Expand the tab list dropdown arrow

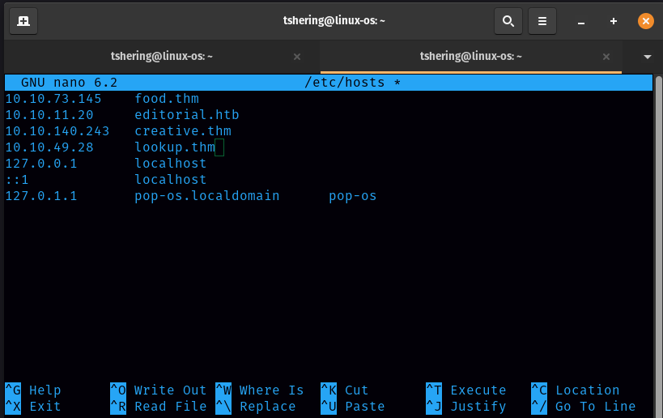pos(647,57)
